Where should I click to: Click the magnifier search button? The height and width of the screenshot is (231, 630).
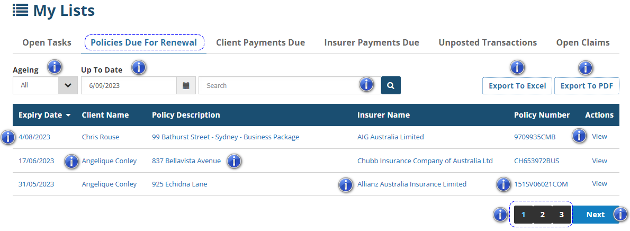tap(391, 85)
